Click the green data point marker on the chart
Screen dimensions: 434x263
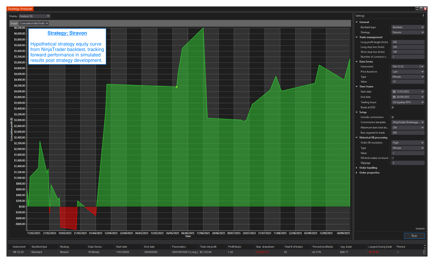[177, 87]
